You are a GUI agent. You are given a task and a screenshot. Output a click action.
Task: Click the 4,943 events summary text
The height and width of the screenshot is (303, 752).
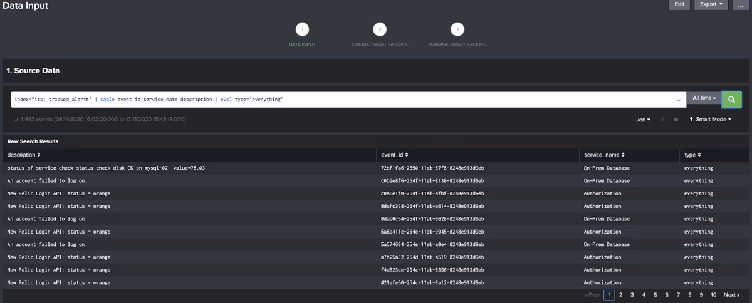[x=100, y=119]
